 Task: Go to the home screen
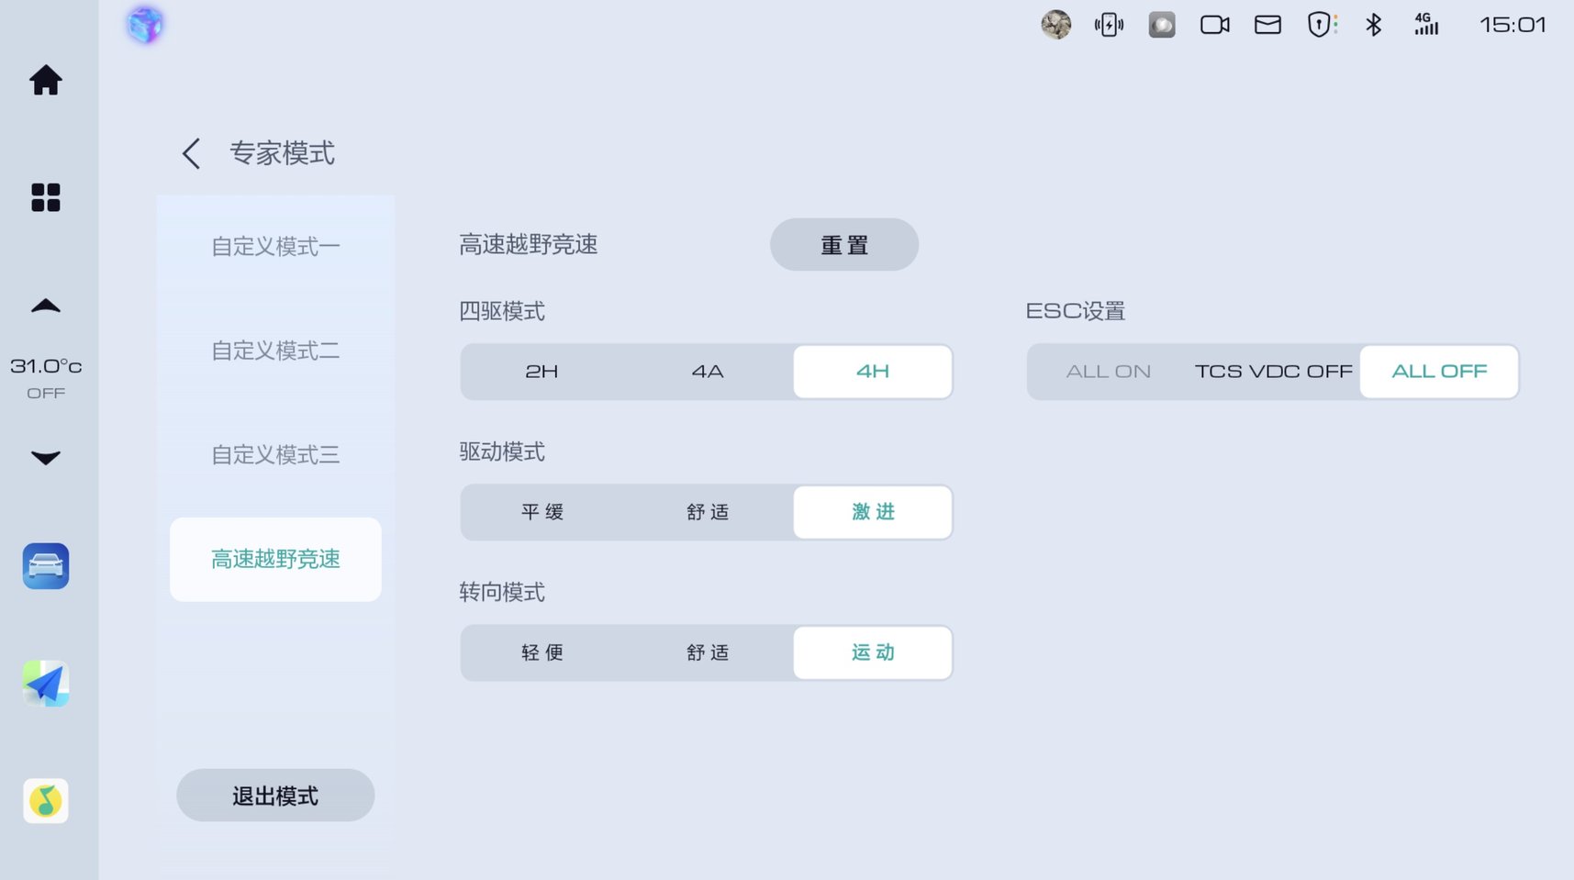pos(46,81)
